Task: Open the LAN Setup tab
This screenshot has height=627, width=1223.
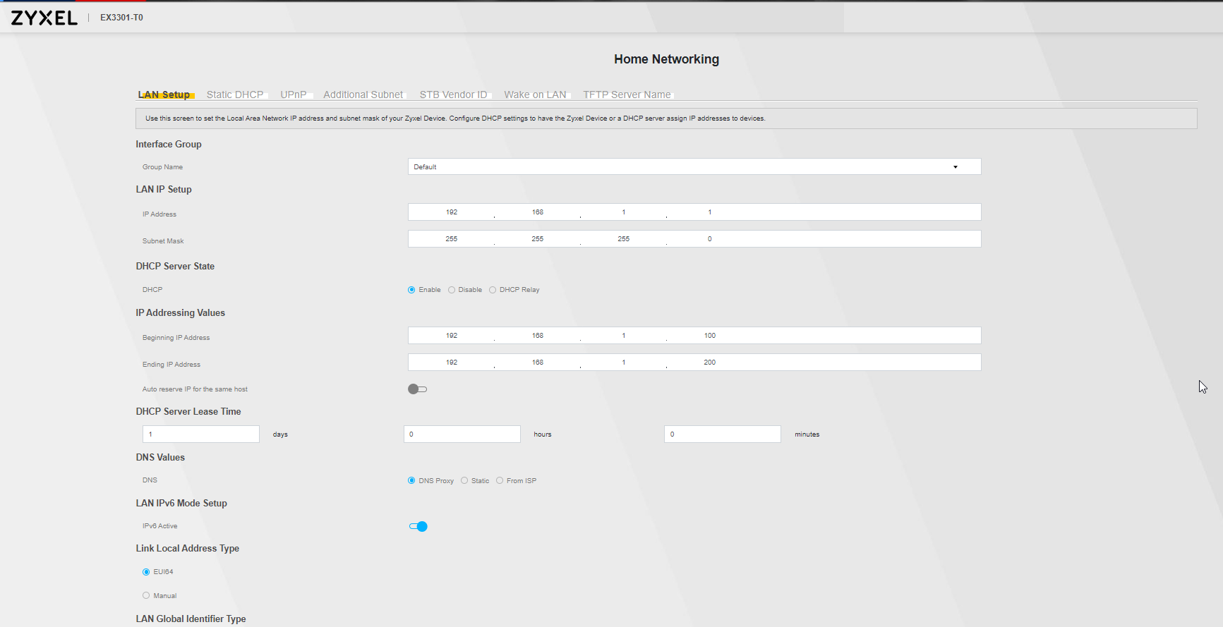Action: point(164,95)
